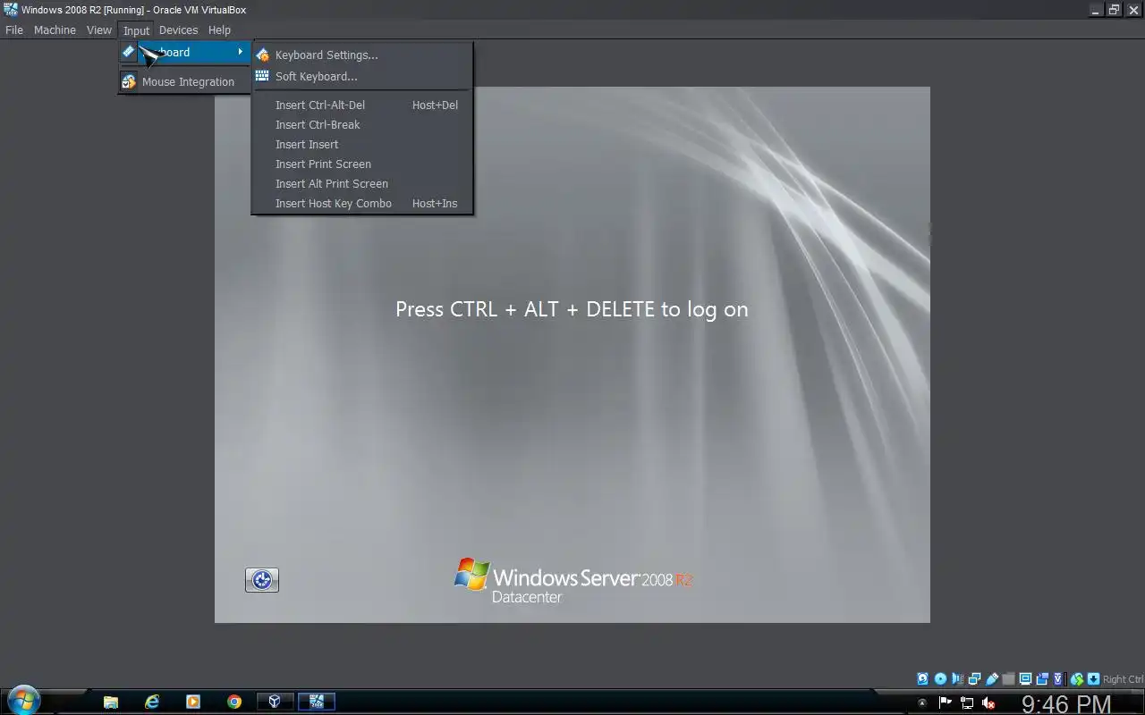Toggle Mouse Integration in the Input menu
Screen dimensions: 1145x715
[x=184, y=81]
